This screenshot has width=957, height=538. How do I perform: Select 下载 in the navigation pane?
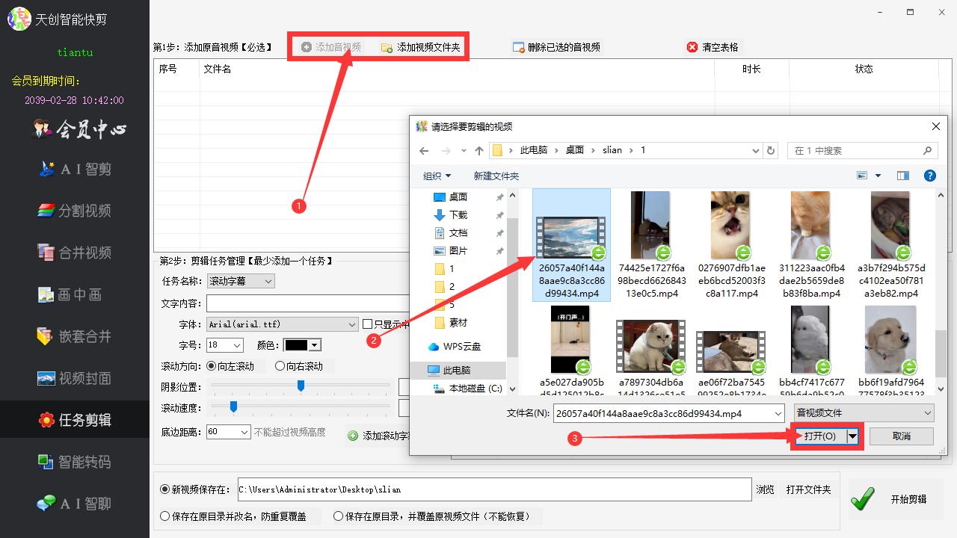pyautogui.click(x=458, y=214)
